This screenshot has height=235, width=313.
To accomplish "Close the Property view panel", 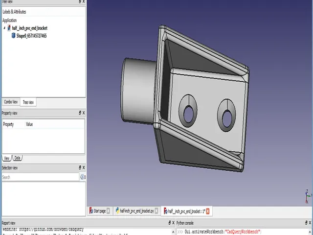I will [x=84, y=113].
